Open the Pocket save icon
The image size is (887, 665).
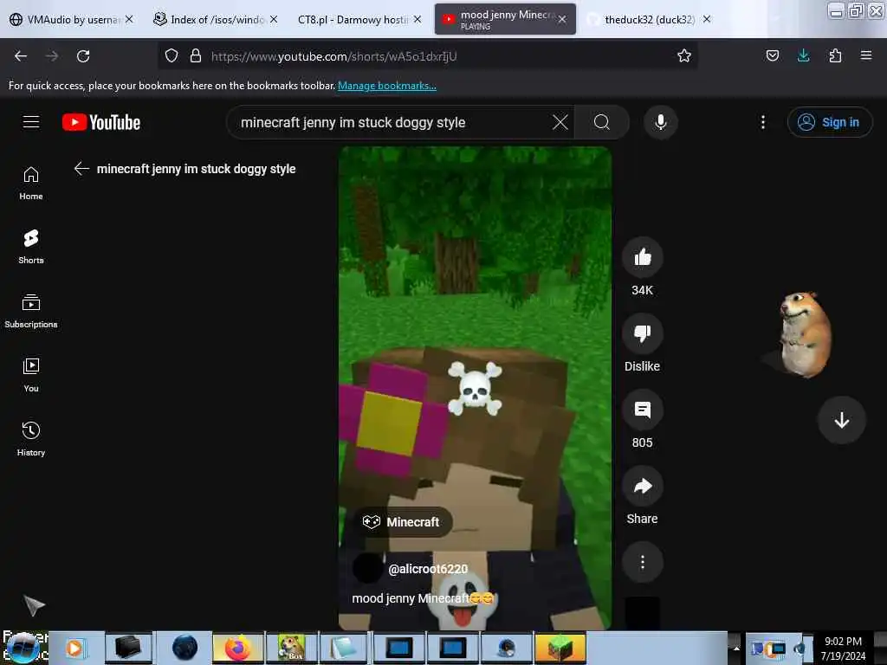(772, 56)
